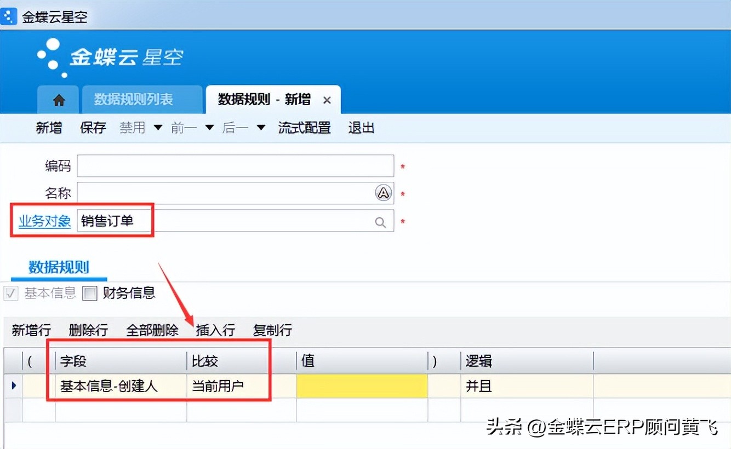Focus the 编码 input field
This screenshot has height=449, width=731.
[x=236, y=166]
